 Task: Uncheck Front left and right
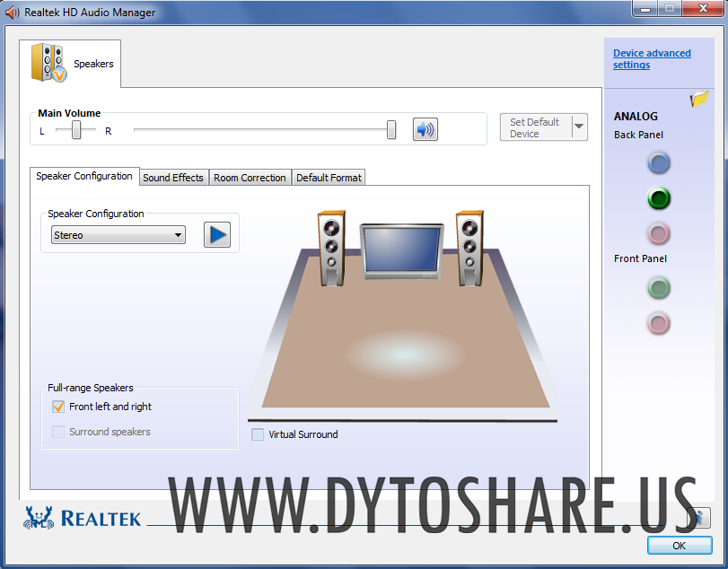tap(58, 407)
